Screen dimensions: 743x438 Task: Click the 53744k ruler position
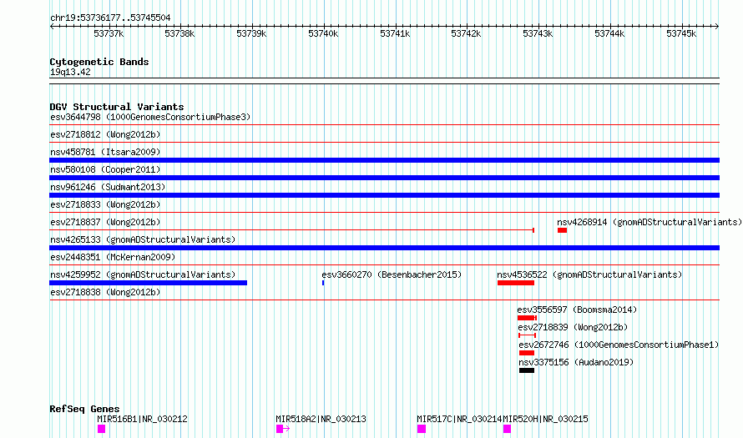(610, 33)
